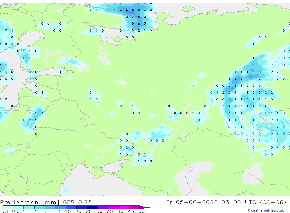Click the legend label '0.5'
This screenshot has height=213, width=290.
click(16, 211)
